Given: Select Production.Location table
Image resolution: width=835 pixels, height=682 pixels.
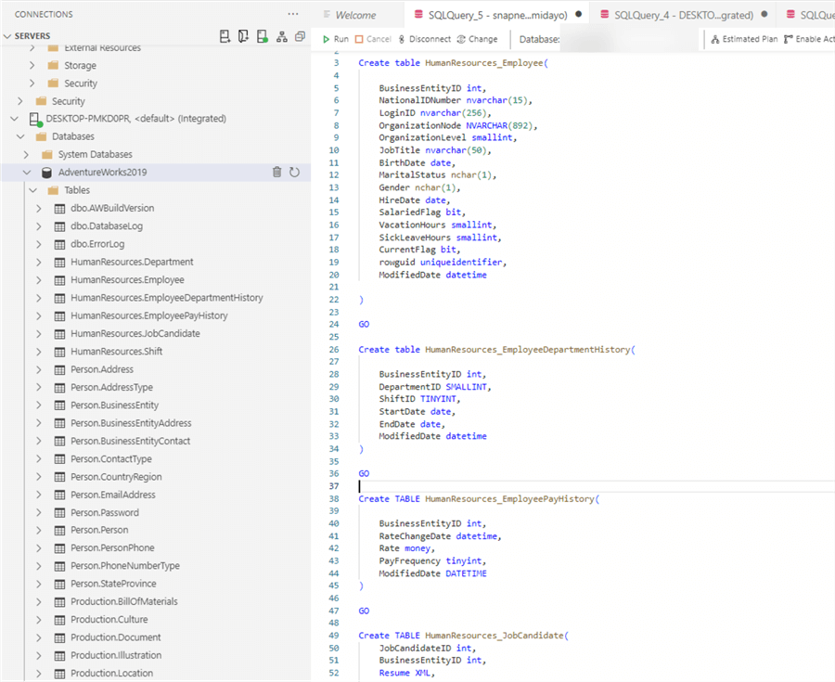Looking at the screenshot, I should pos(112,674).
